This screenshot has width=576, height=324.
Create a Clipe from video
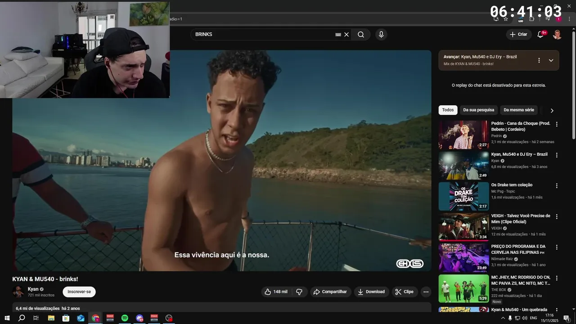pyautogui.click(x=405, y=292)
